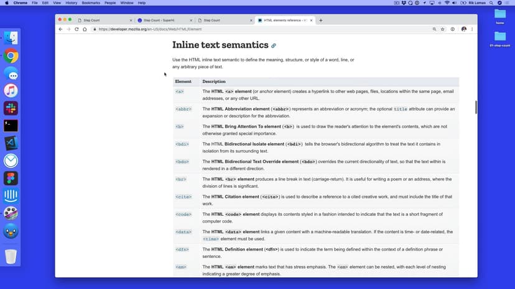
Task: Open Figma from the dock
Action: click(x=11, y=179)
